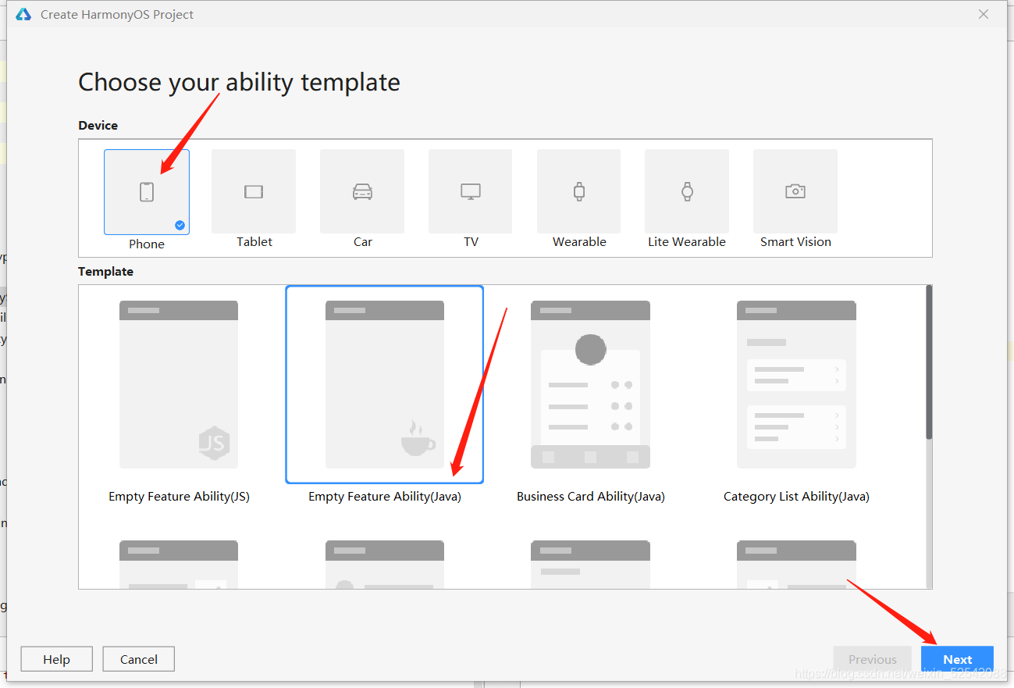Pick the Wearable watch icon
Screen dimensions: 1014x688
point(578,191)
